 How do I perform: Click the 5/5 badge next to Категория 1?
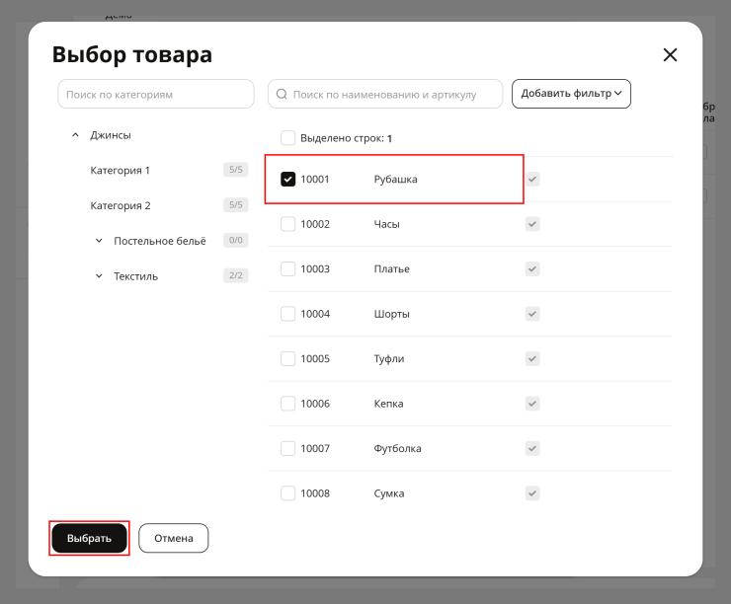[235, 170]
